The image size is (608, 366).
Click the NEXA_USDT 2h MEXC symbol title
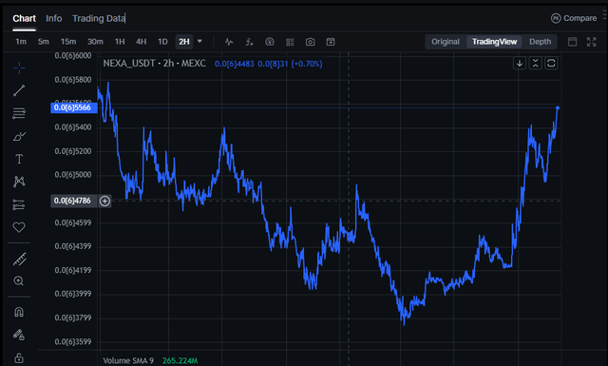click(154, 64)
